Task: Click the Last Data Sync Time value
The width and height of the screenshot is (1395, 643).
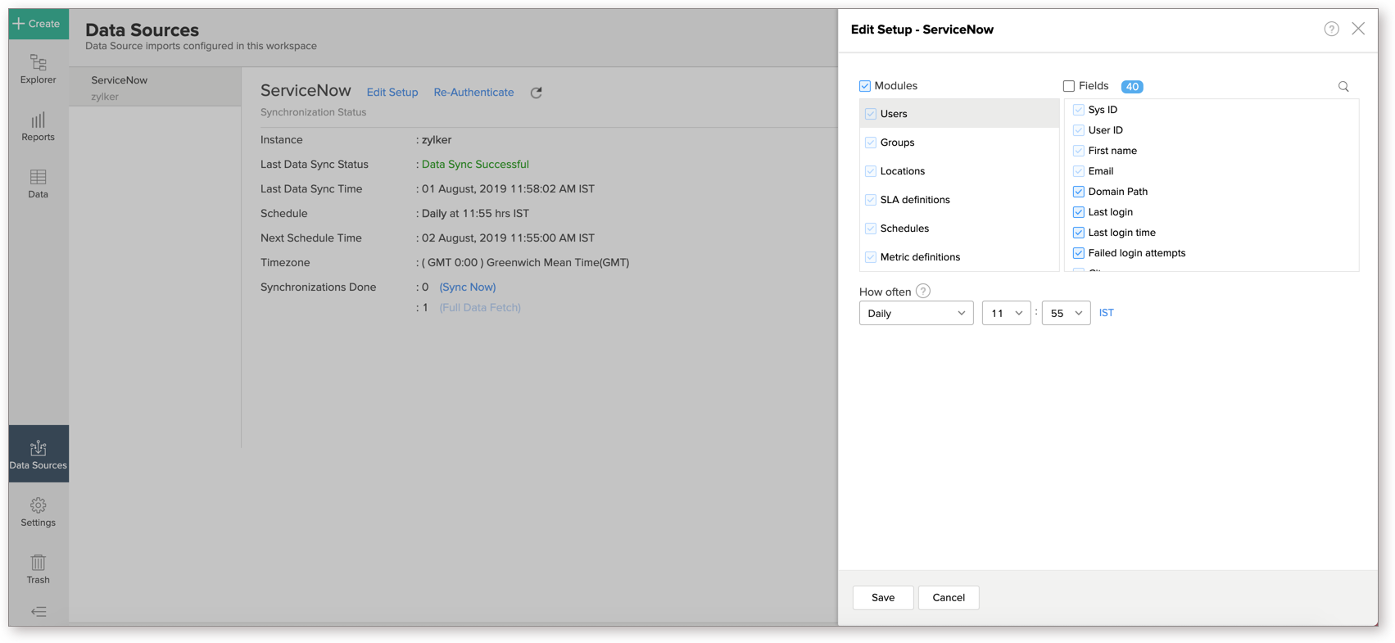Action: click(508, 189)
